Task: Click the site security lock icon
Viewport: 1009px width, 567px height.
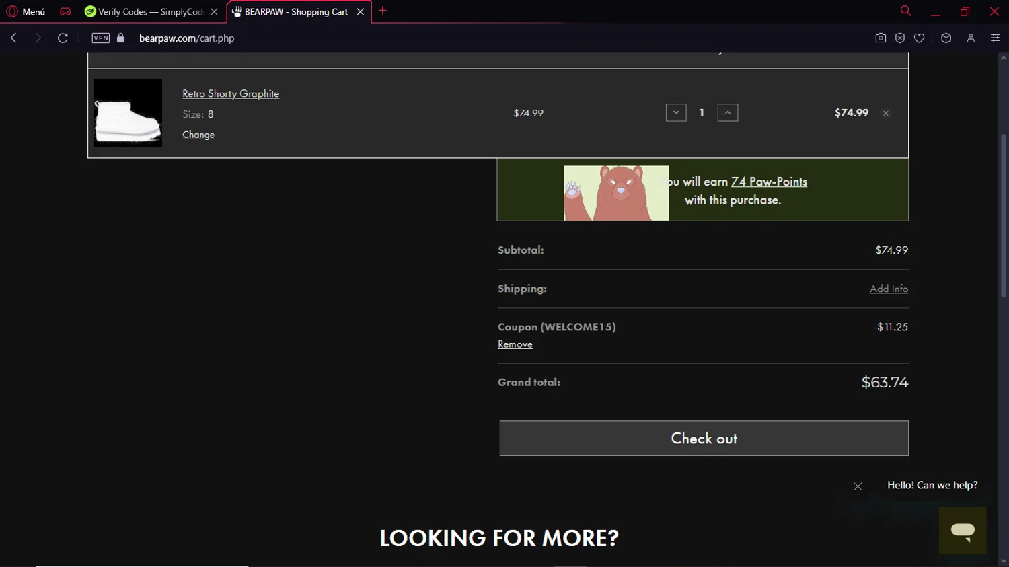Action: [x=121, y=38]
